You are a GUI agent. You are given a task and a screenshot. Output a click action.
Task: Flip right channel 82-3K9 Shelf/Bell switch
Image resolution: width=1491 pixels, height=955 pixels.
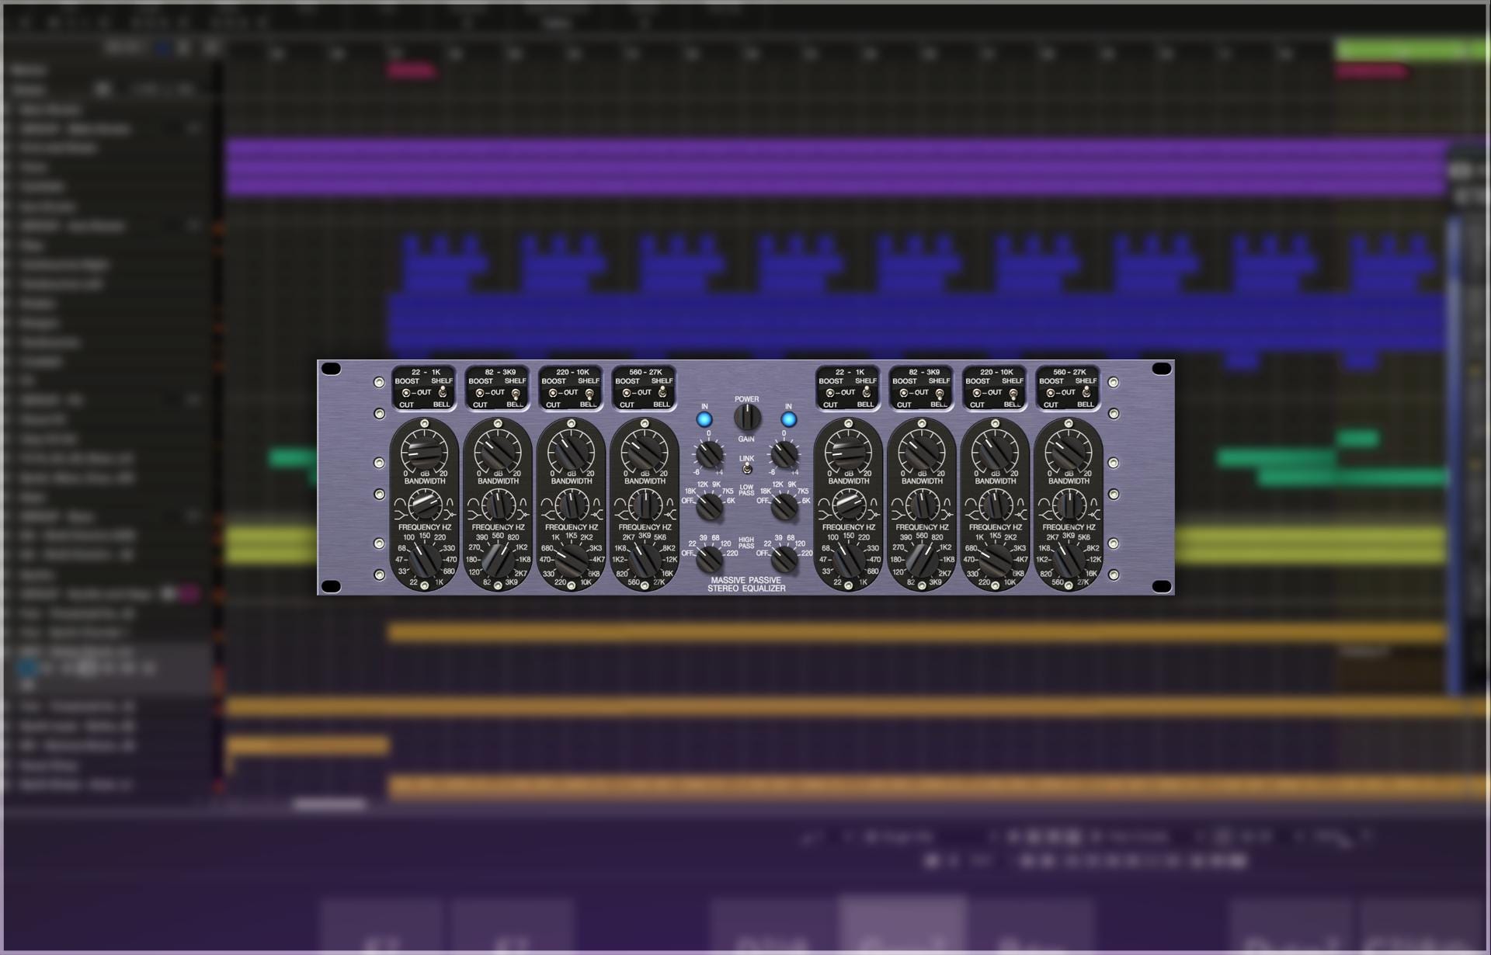point(940,393)
